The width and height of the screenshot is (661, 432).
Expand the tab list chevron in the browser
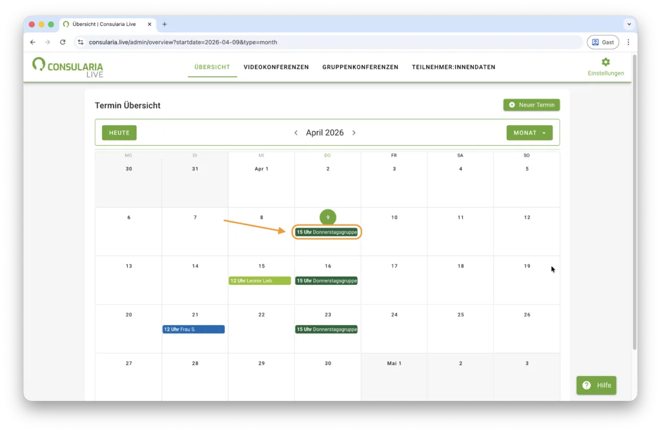click(x=629, y=25)
